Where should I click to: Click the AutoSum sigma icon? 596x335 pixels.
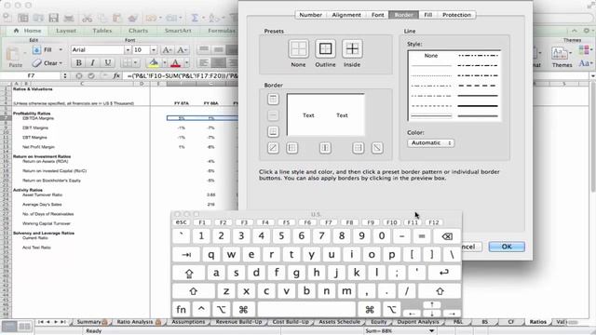195,18
